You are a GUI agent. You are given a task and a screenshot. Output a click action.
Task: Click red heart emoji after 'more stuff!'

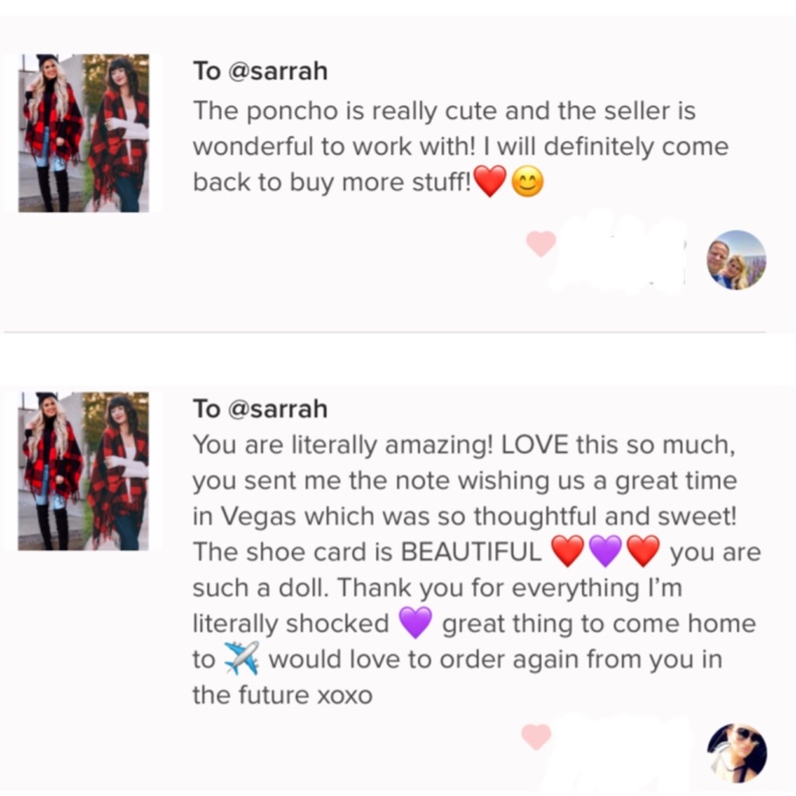(490, 183)
